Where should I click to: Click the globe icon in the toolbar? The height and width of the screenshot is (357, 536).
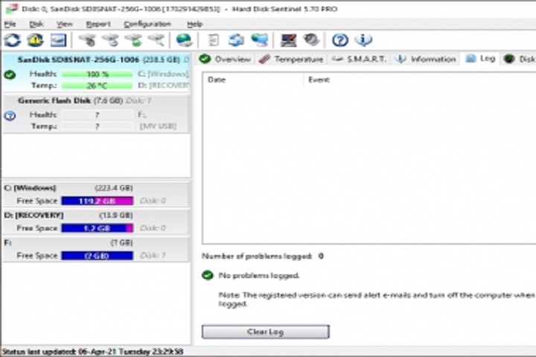pyautogui.click(x=184, y=40)
